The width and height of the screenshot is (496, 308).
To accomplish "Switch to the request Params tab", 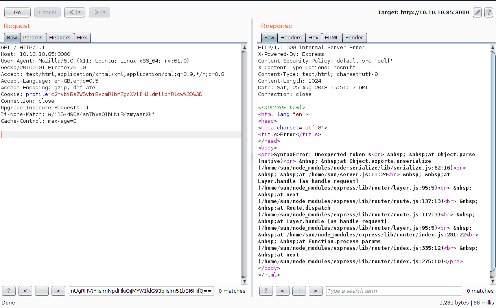I will (x=33, y=37).
